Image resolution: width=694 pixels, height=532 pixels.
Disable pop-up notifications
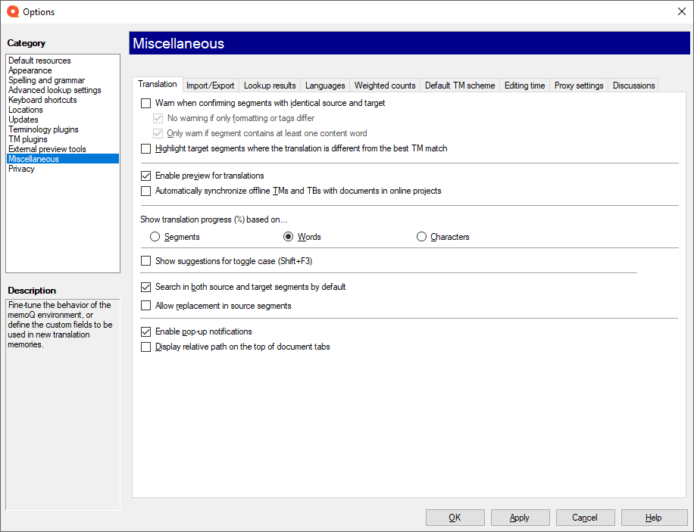tap(144, 331)
